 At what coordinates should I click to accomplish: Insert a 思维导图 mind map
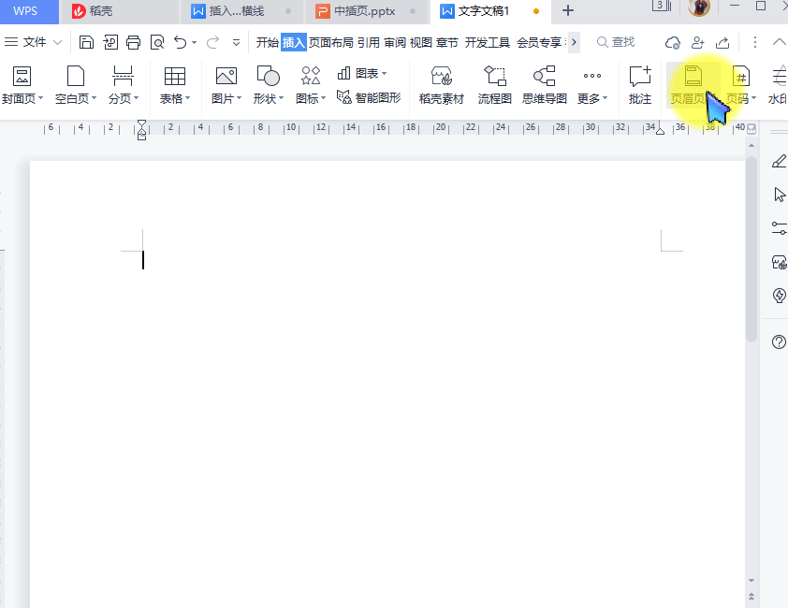545,85
